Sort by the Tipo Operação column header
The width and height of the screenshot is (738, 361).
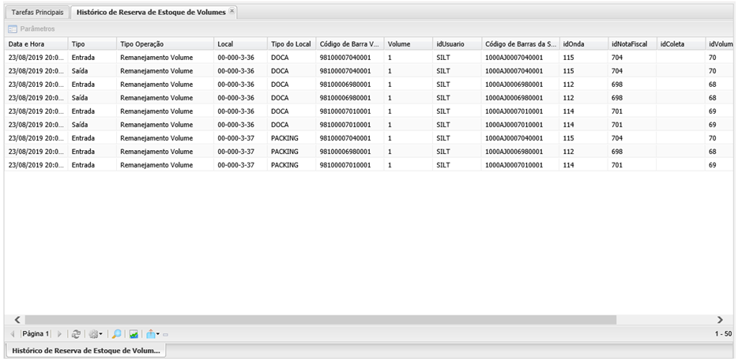coord(165,44)
